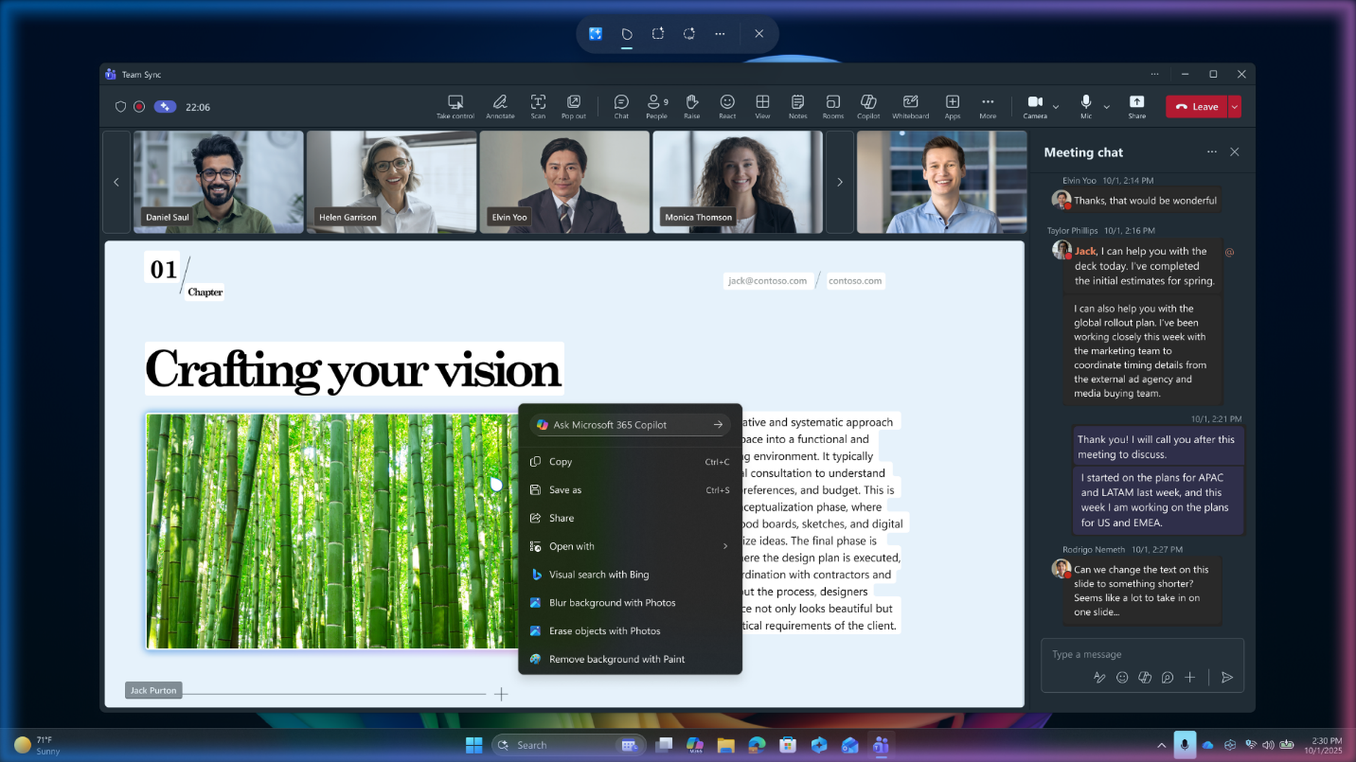The image size is (1356, 762).
Task: Open more options in snipping toolbar
Action: 721,33
